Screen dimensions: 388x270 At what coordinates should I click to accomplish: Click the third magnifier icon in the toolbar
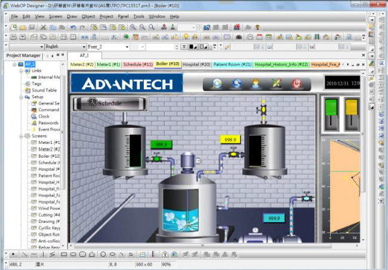click(x=152, y=27)
